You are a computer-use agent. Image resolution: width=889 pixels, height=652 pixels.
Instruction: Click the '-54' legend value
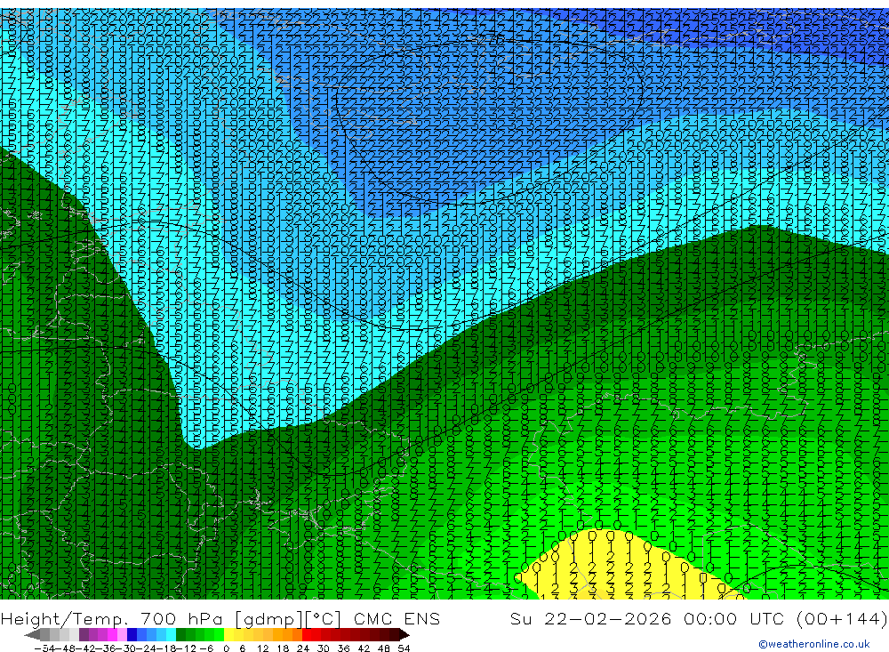pyautogui.click(x=44, y=648)
